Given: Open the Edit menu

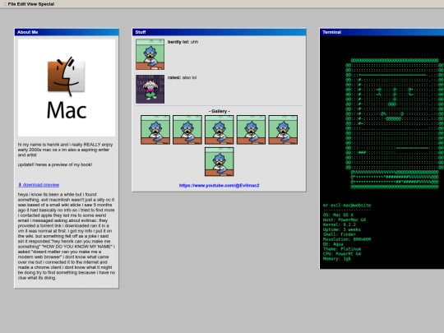Looking at the screenshot, I should click(21, 4).
